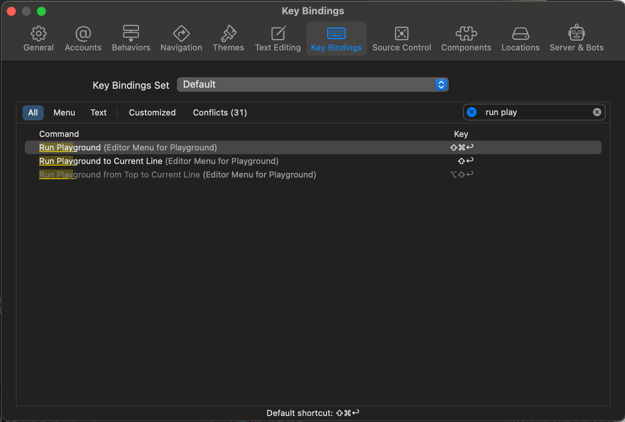Open the Source Control preferences pane
The height and width of the screenshot is (422, 625).
401,39
